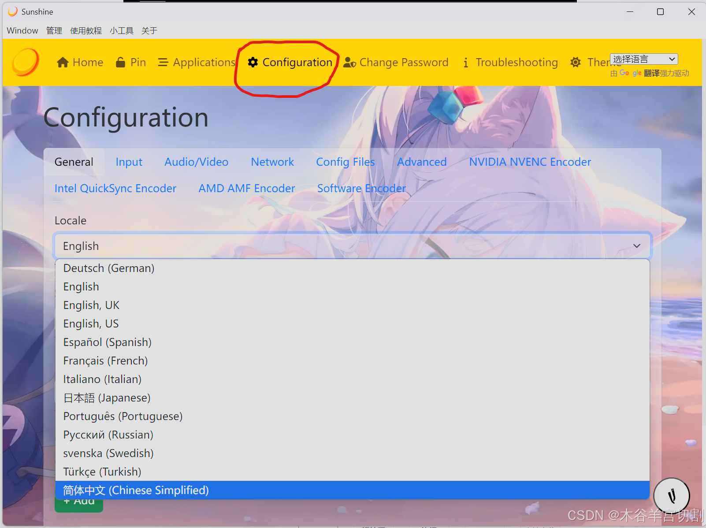Go to the Pin page
This screenshot has height=528, width=706.
point(131,63)
